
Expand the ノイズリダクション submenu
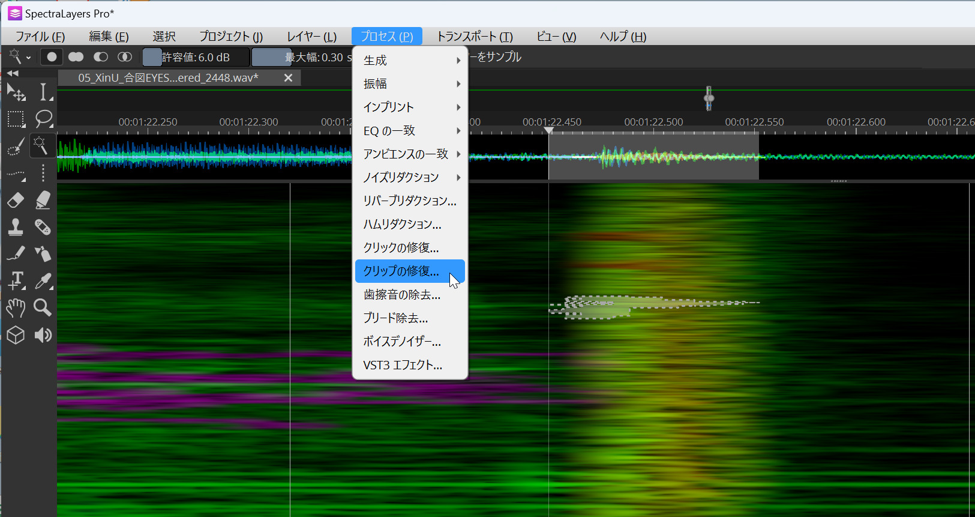(410, 177)
